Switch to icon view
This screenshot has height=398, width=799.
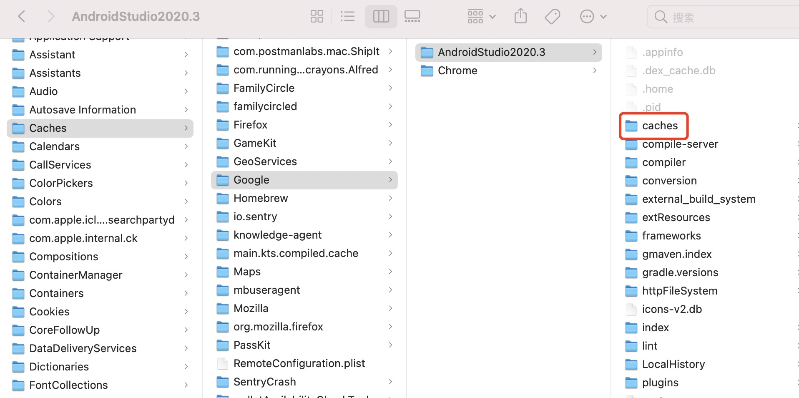pyautogui.click(x=317, y=17)
